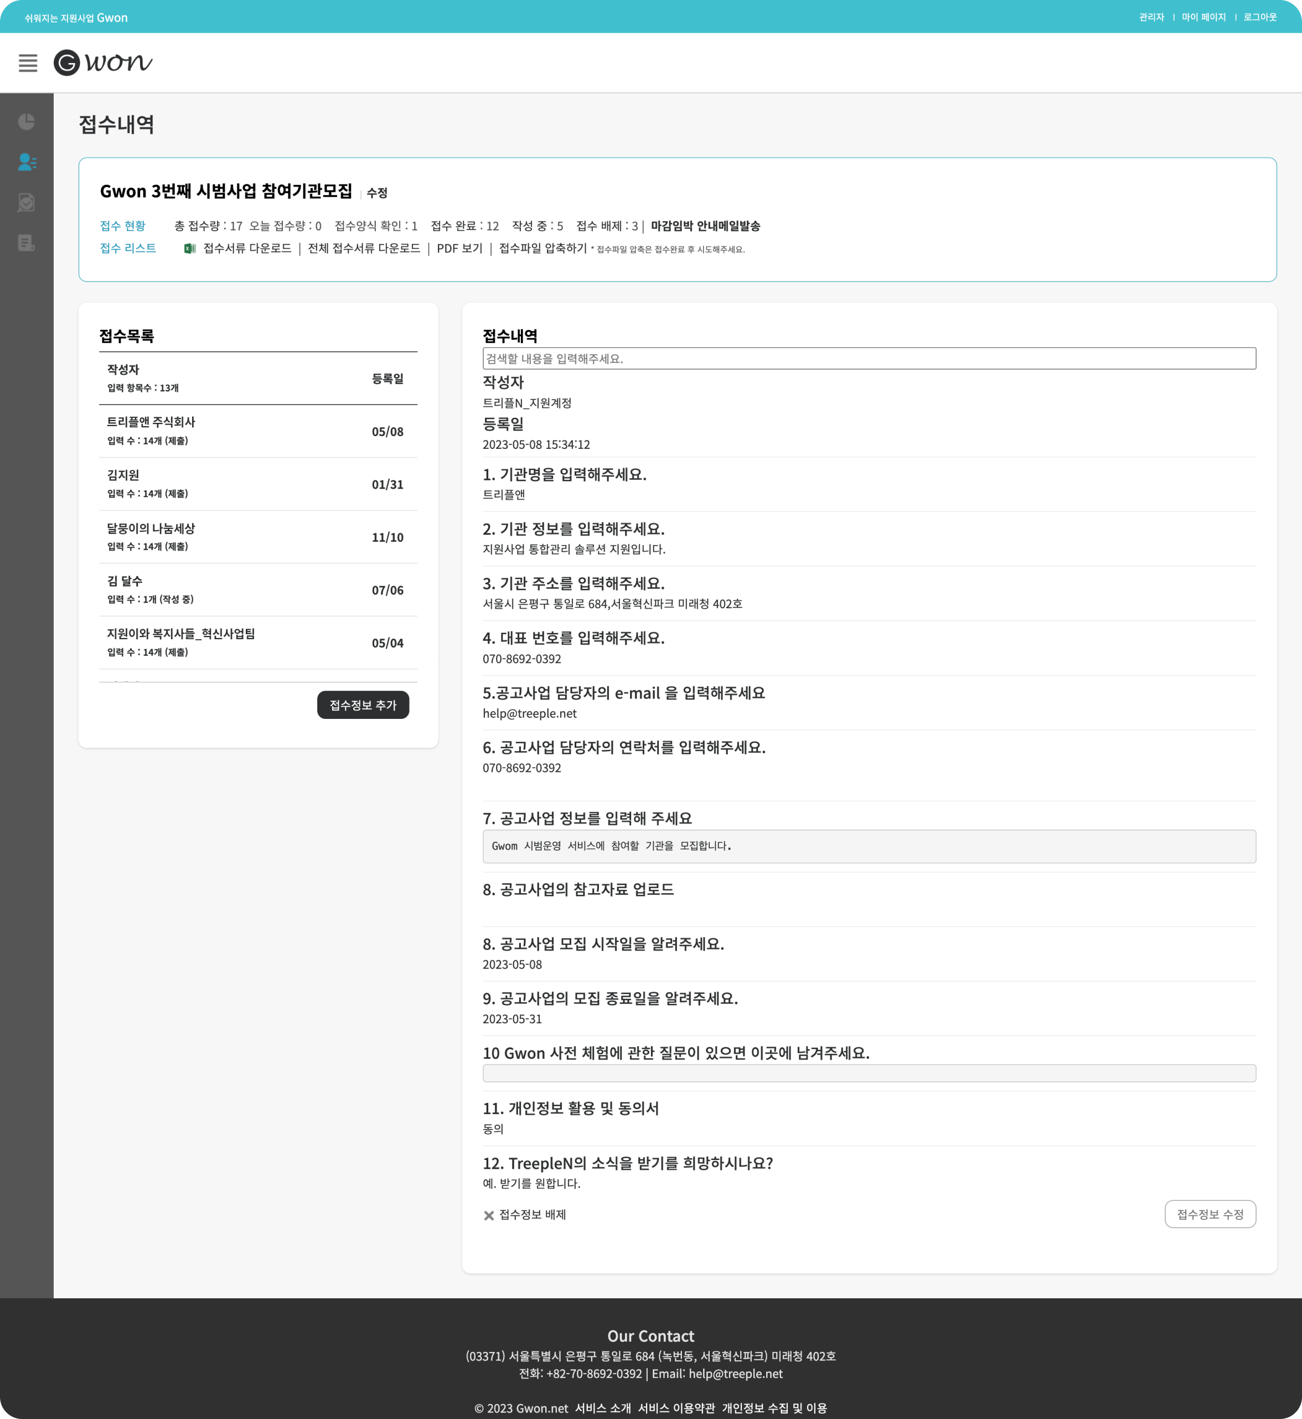The width and height of the screenshot is (1302, 1419).
Task: Click 로그아웃 to sign out
Action: click(1260, 17)
